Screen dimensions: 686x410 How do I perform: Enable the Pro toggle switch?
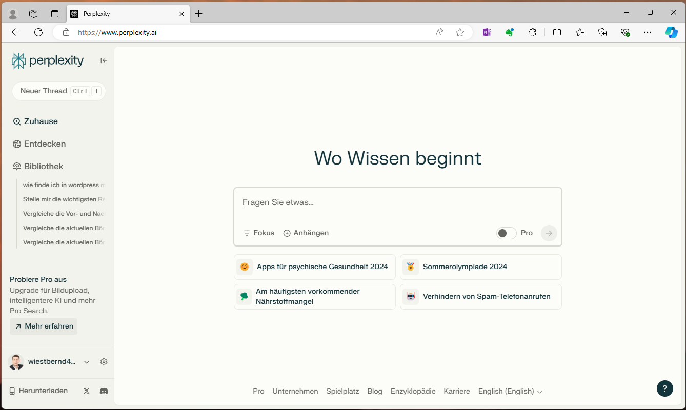click(506, 233)
